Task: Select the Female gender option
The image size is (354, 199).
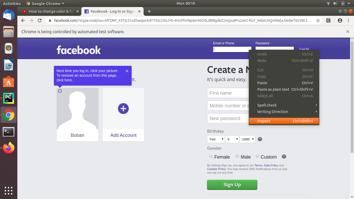Action: (x=211, y=156)
